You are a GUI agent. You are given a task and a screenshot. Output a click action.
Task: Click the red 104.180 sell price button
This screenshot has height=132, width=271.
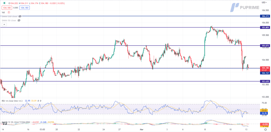[6, 8]
